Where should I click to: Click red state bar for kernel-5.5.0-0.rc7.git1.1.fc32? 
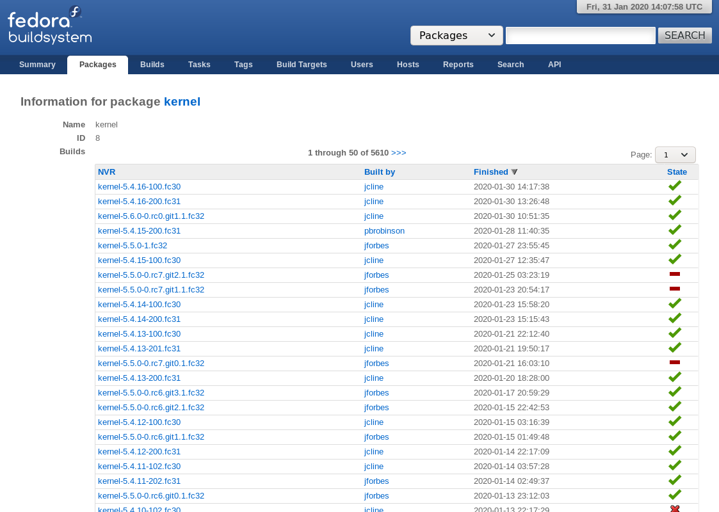click(675, 289)
